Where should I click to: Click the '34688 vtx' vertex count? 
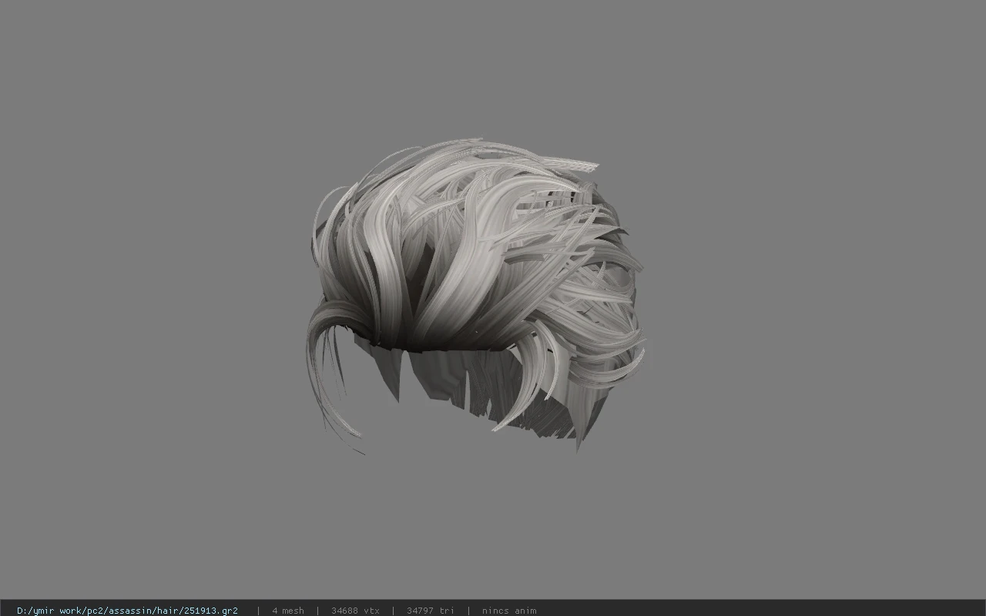[x=355, y=611]
